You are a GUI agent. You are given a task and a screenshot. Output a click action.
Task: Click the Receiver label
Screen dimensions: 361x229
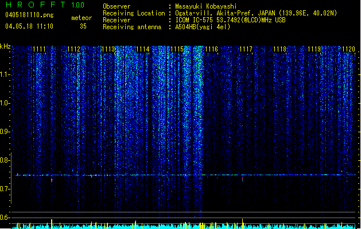117,20
